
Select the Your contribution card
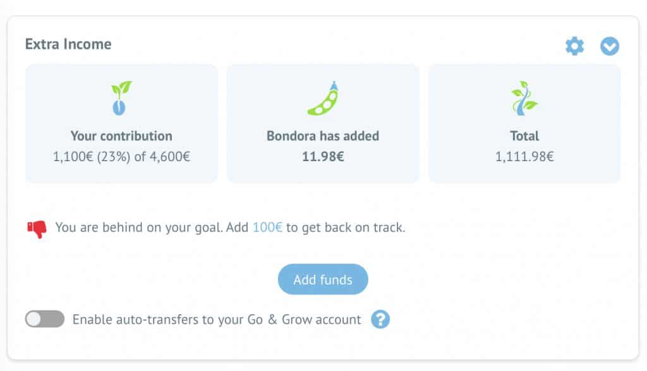(121, 123)
